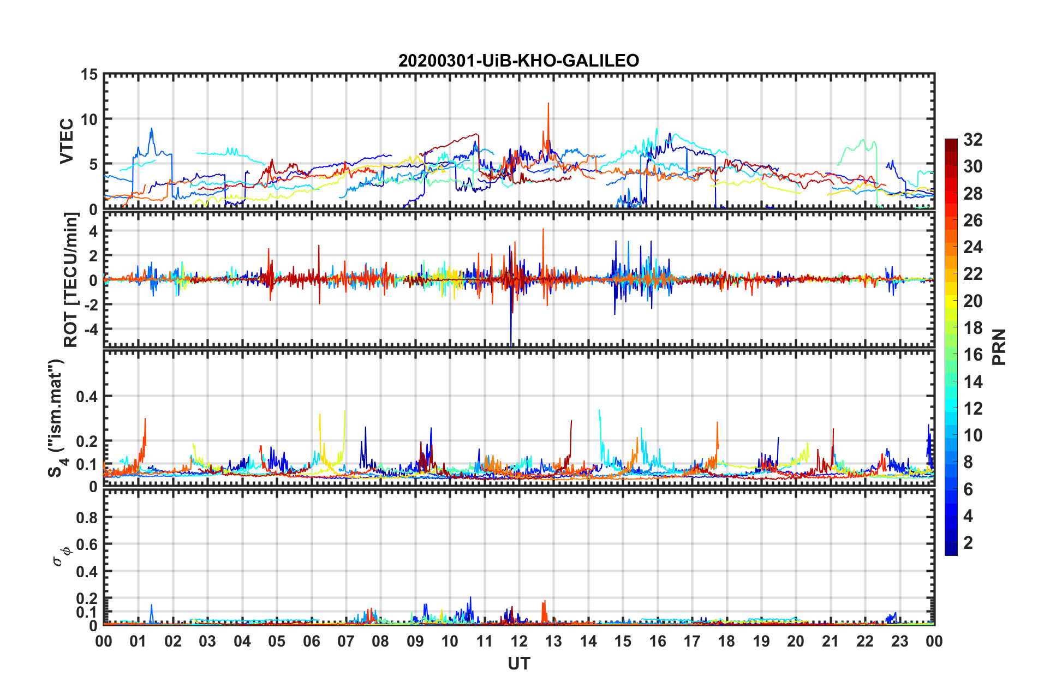Click the UT axis hour label 09
This screenshot has width=1038, height=694.
pos(415,641)
